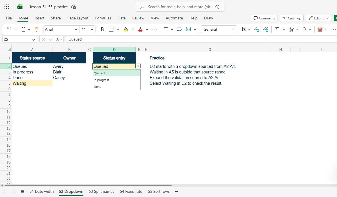Click the Paste clipboard icon

24,29
